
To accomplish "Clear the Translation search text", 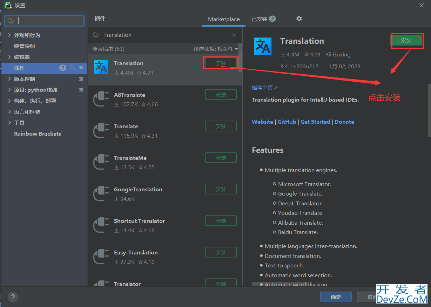I will click(x=234, y=35).
